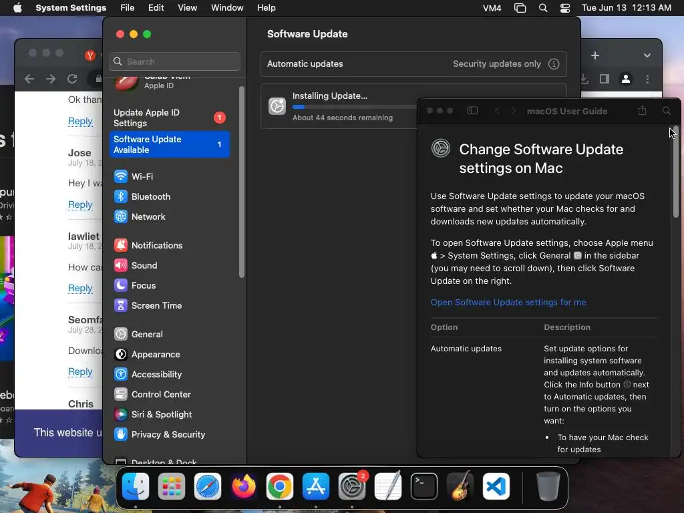The height and width of the screenshot is (513, 684).
Task: Click the sidebar scrollbar in System Settings
Action: (242, 182)
